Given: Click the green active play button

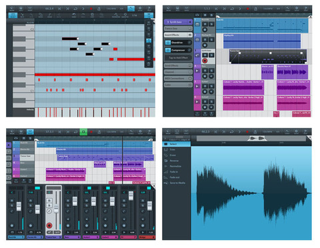Looking at the screenshot, I should click(83, 132).
